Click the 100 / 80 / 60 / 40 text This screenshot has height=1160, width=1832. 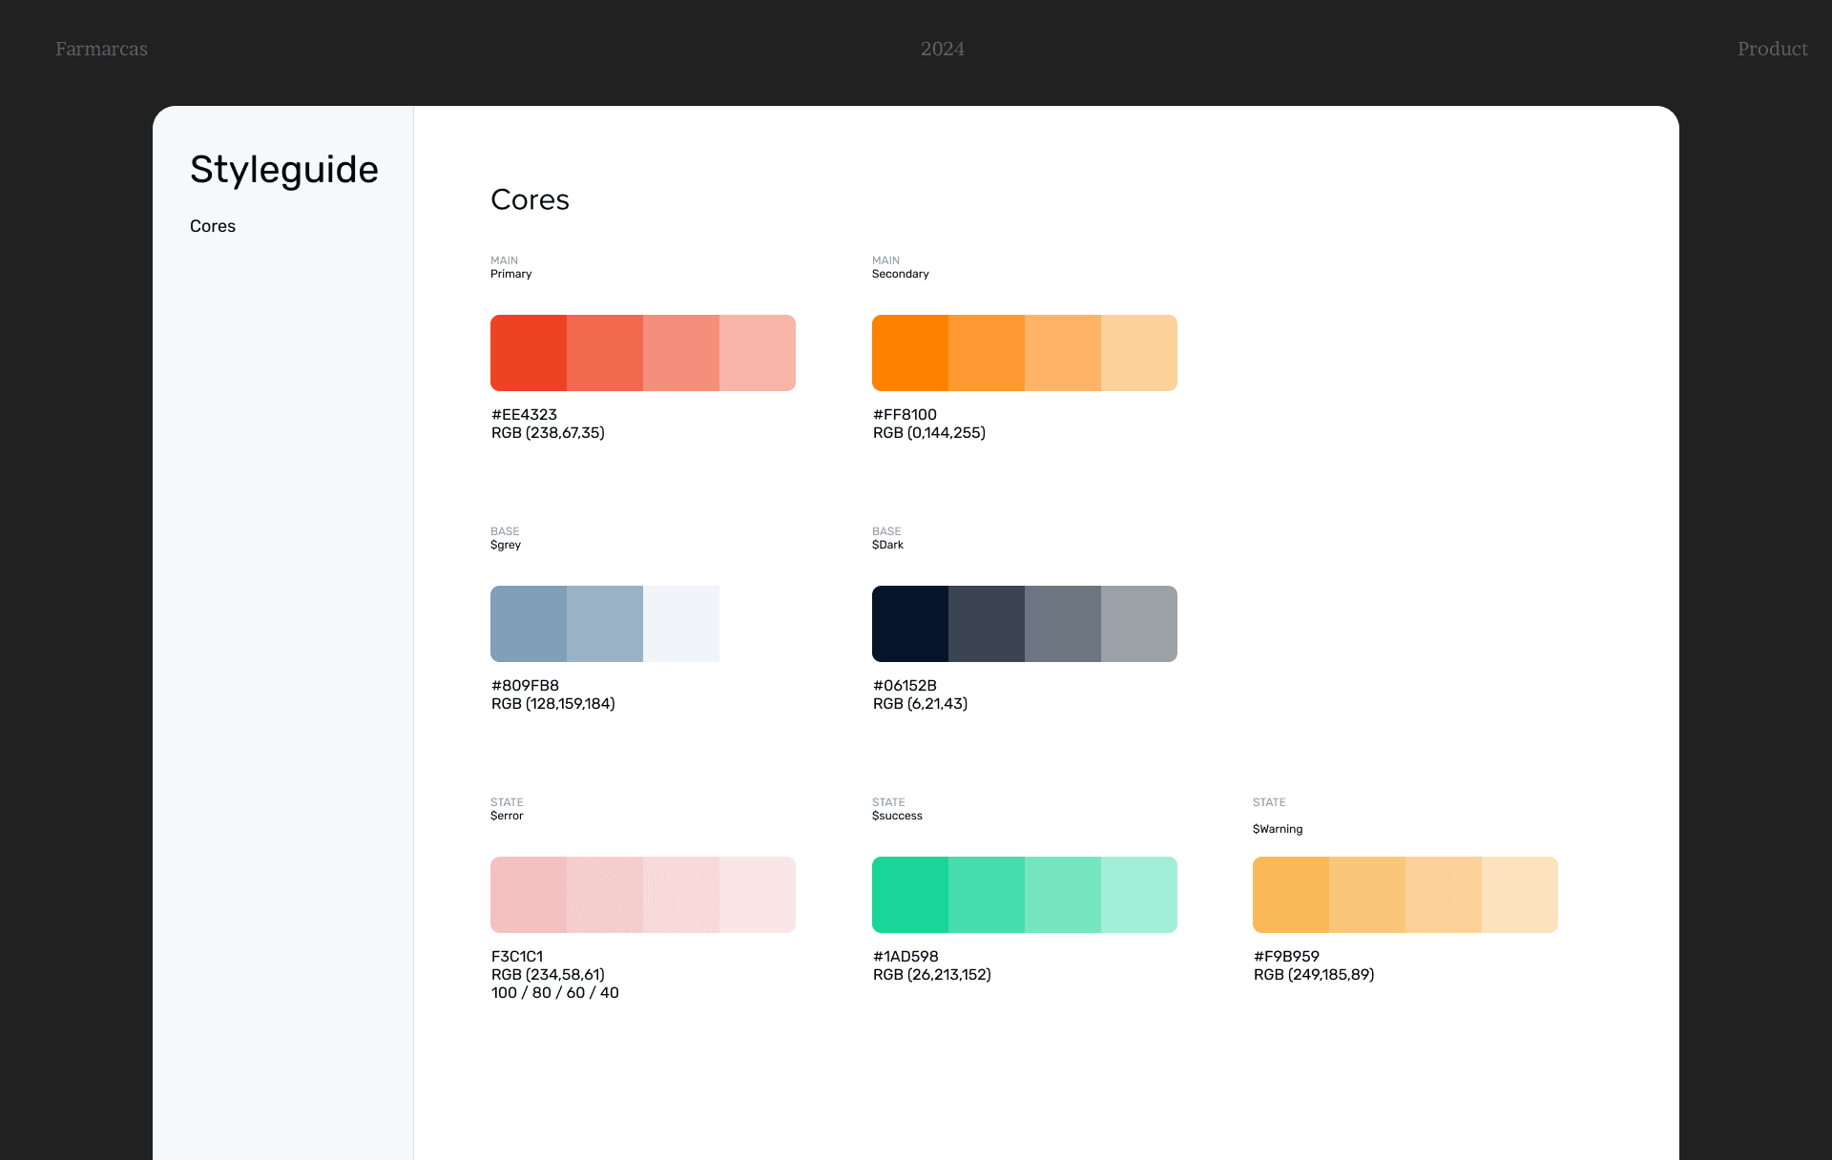click(555, 992)
